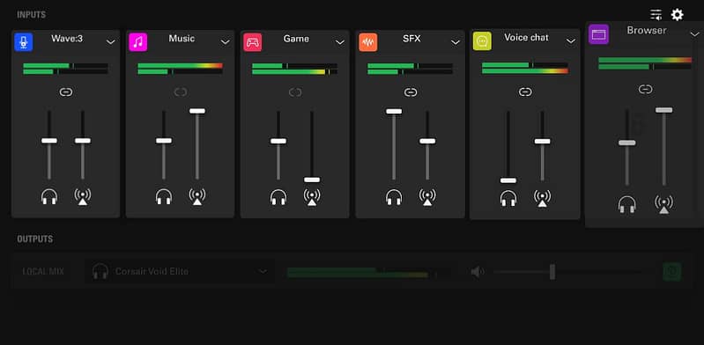Click the green Voice chat bubble icon
This screenshot has height=345, width=704.
click(482, 41)
